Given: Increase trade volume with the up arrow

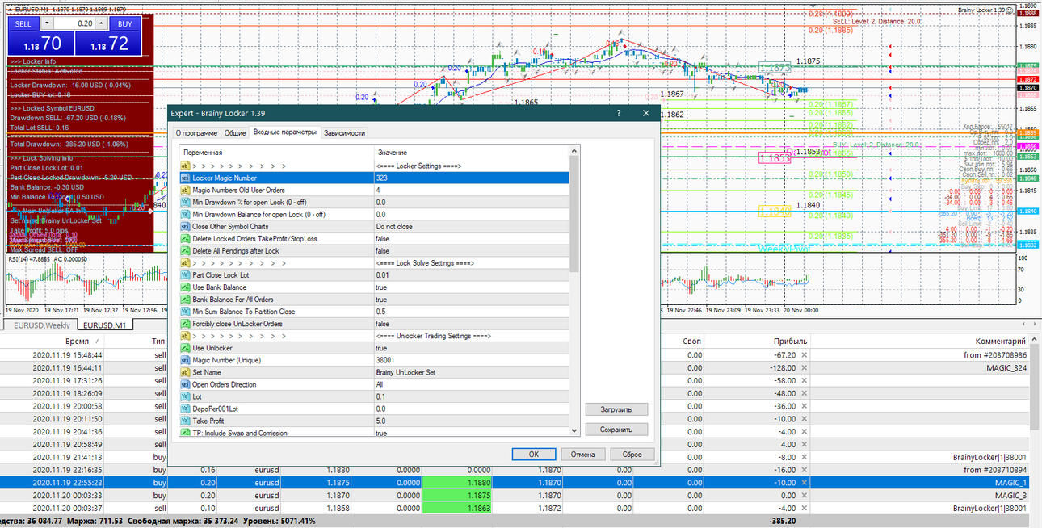Looking at the screenshot, I should (101, 24).
